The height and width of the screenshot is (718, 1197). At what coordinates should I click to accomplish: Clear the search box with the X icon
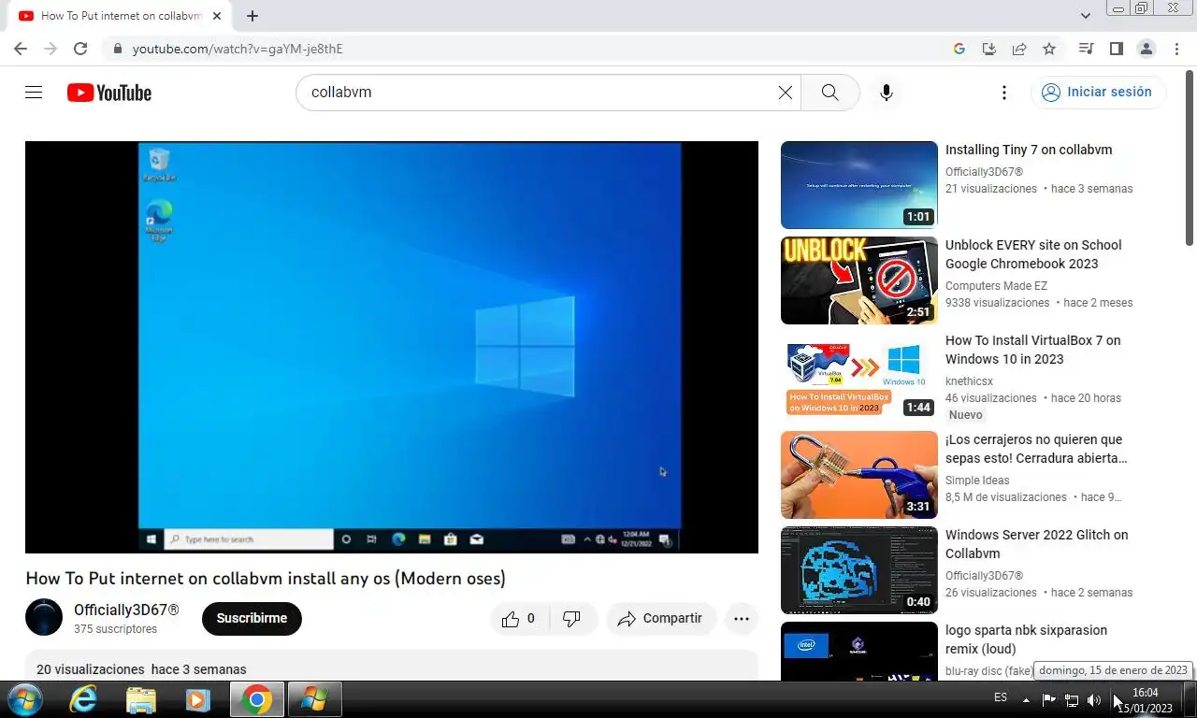tap(786, 93)
